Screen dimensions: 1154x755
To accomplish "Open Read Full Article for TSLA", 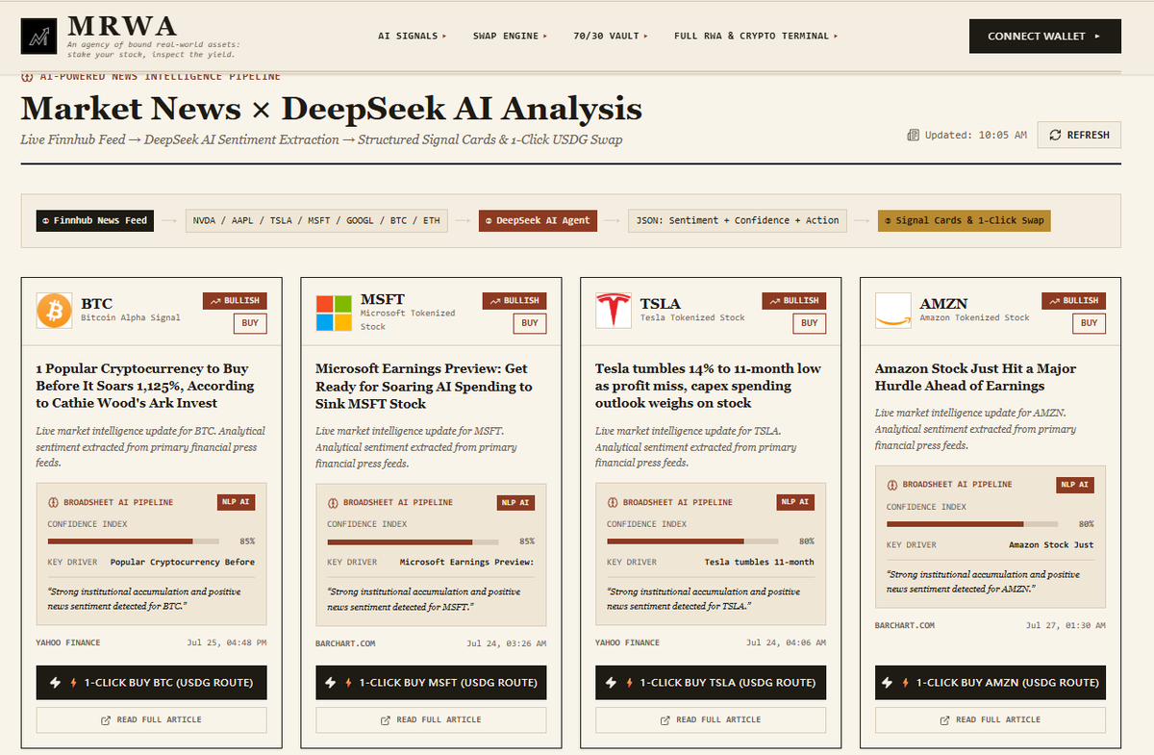I will 711,719.
